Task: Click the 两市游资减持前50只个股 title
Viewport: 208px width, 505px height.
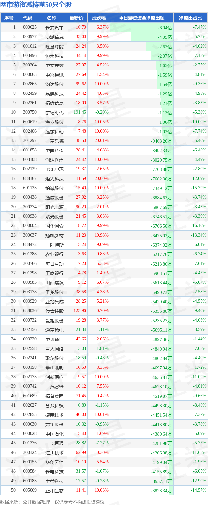Action: tap(36, 5)
